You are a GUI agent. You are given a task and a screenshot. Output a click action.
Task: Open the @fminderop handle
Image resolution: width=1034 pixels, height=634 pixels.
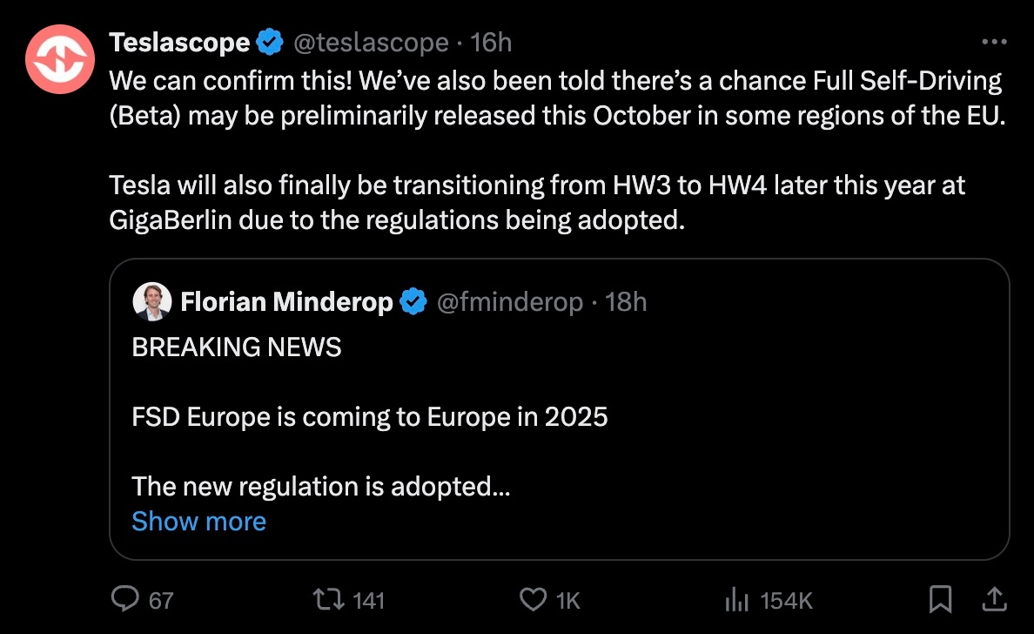coord(509,302)
